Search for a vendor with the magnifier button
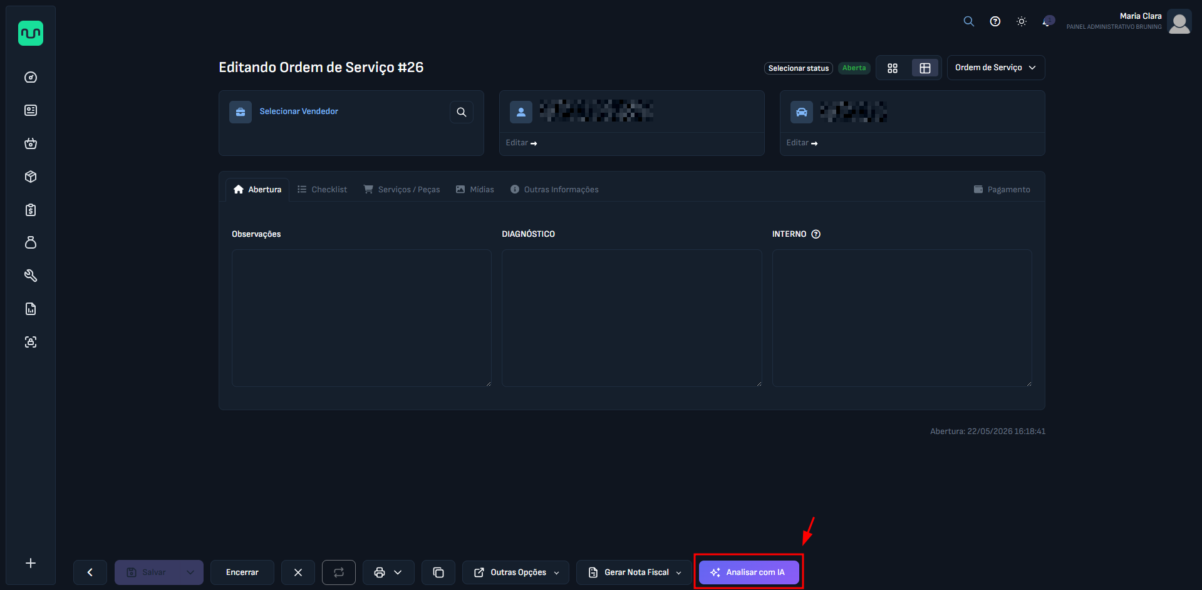This screenshot has height=590, width=1202. 462,112
